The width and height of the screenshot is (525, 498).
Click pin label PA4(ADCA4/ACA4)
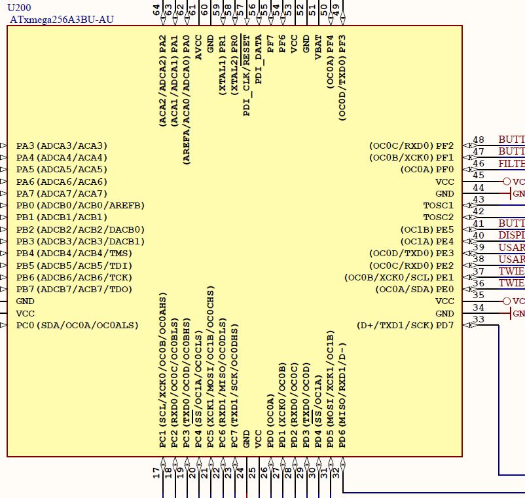click(62, 157)
